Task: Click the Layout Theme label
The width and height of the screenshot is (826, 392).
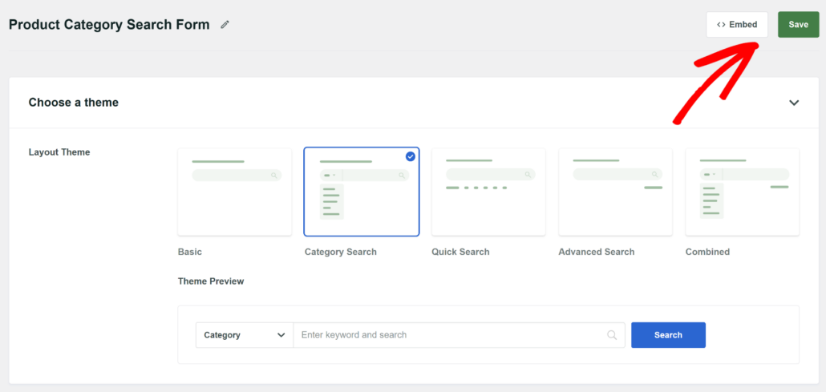Action: 59,152
